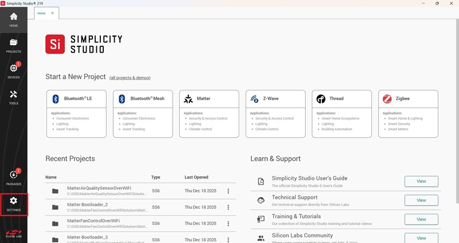Open the Tools sidebar section
459x243 pixels.
[x=13, y=97]
